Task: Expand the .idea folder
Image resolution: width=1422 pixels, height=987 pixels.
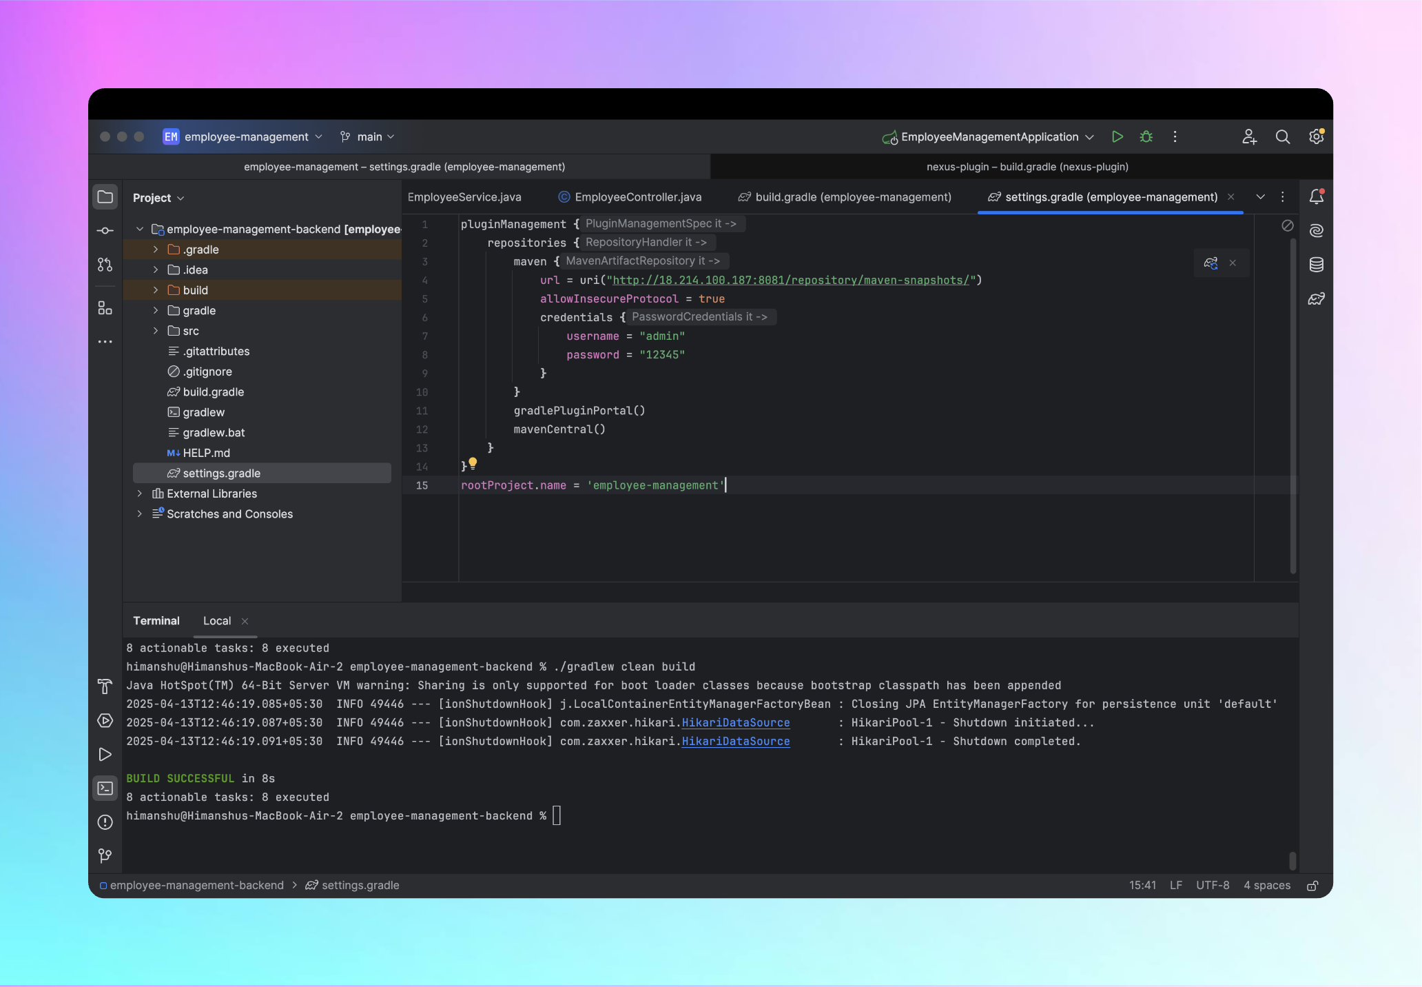Action: [156, 270]
